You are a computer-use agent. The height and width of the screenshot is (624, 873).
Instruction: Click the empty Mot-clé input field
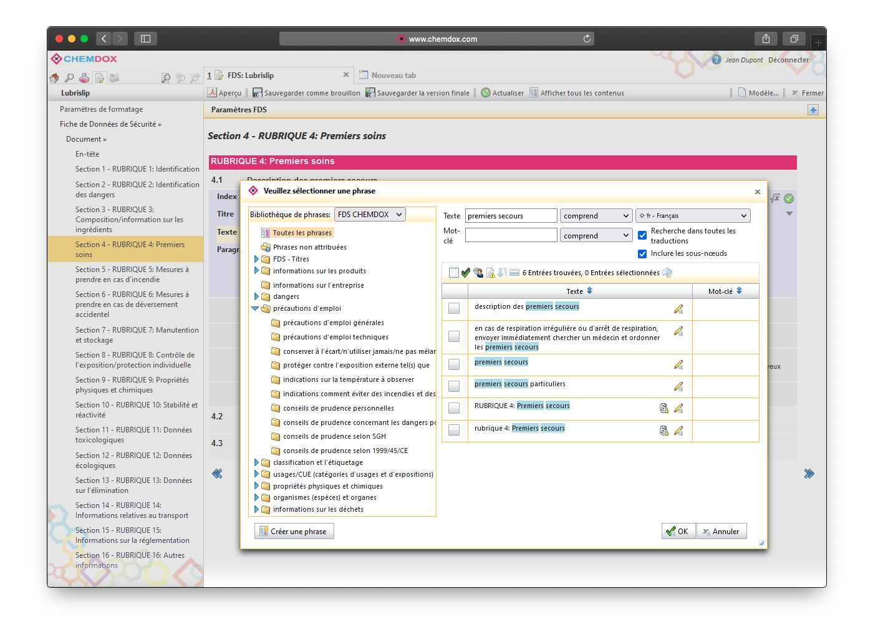[511, 235]
